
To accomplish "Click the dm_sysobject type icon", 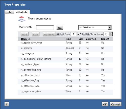I will pyautogui.click(x=22, y=19).
